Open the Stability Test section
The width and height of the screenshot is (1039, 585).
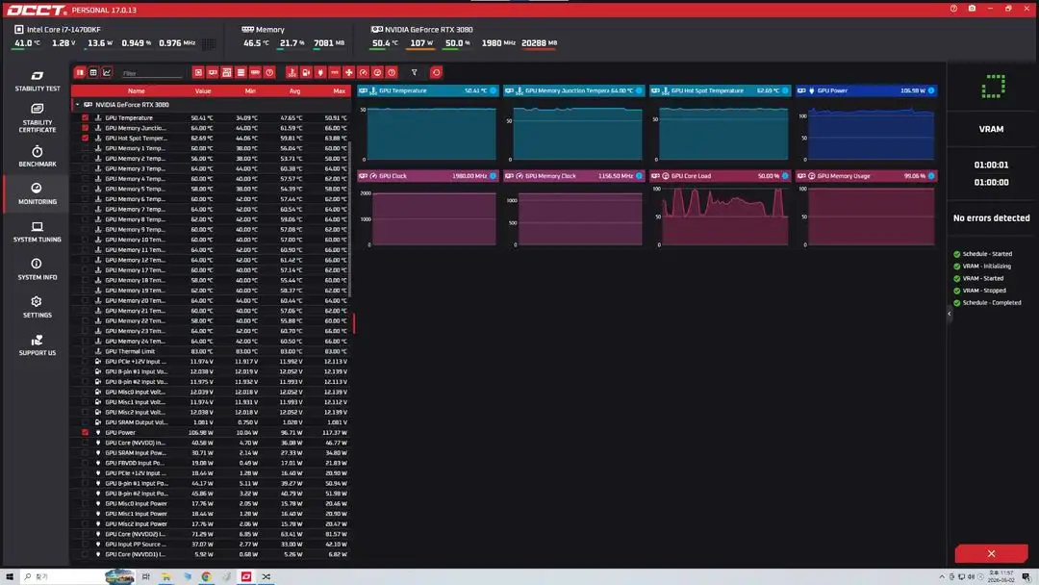coord(38,81)
